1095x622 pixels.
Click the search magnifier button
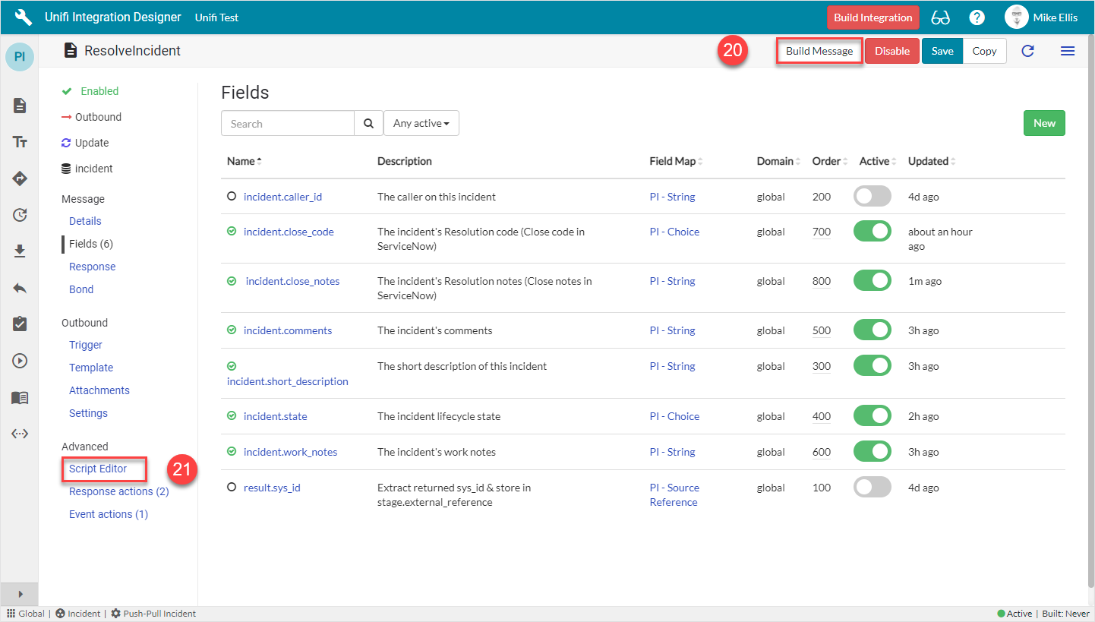point(368,124)
